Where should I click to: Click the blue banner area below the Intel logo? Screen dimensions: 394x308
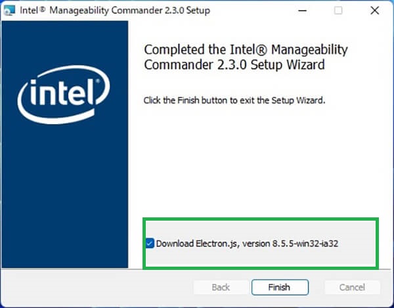click(65, 196)
